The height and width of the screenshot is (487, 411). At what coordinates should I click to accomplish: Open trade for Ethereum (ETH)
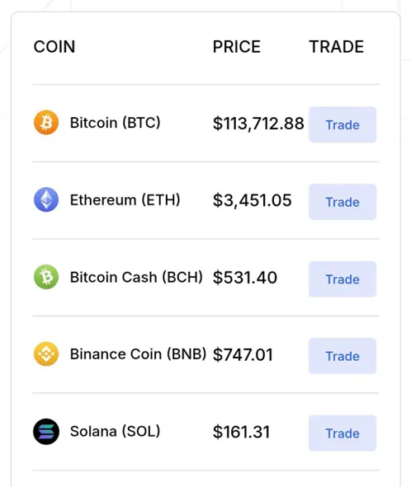point(342,202)
